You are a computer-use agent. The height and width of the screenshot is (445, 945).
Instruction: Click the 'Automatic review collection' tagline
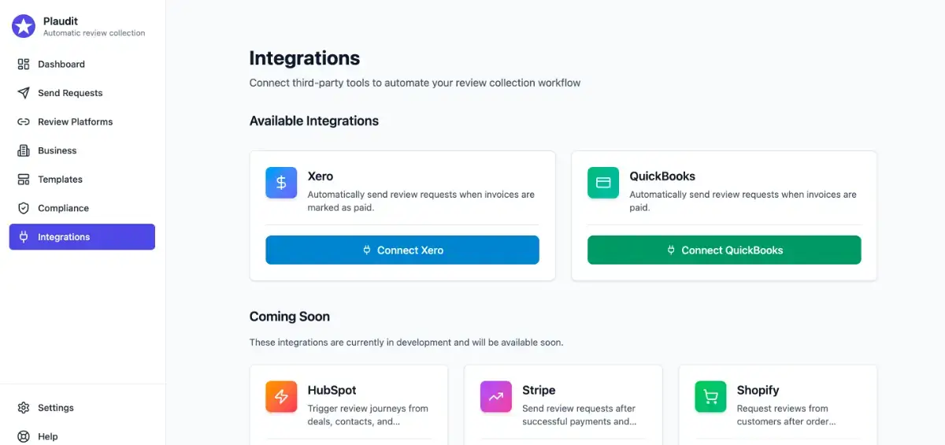click(x=94, y=33)
